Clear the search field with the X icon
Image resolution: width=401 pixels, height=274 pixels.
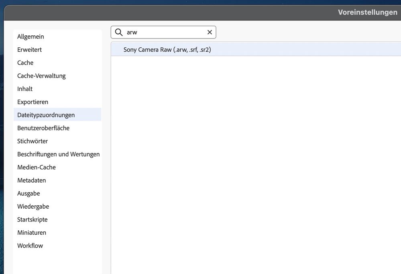click(x=210, y=32)
